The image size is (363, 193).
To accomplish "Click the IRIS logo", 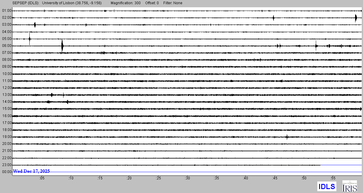I will (x=349, y=186).
